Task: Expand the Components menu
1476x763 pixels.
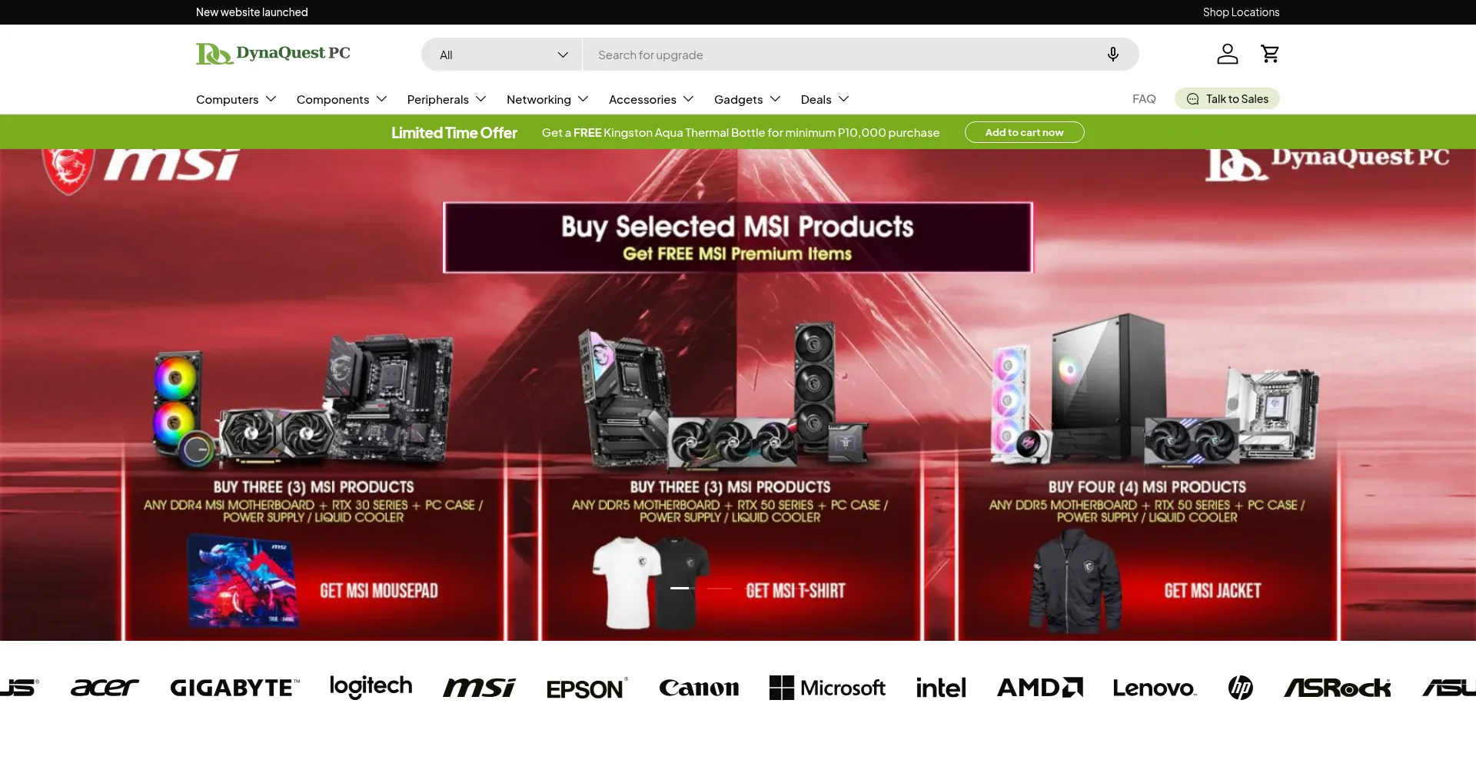Action: pyautogui.click(x=342, y=99)
